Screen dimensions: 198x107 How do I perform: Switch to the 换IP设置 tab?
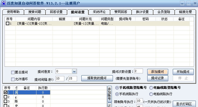coord(142,12)
